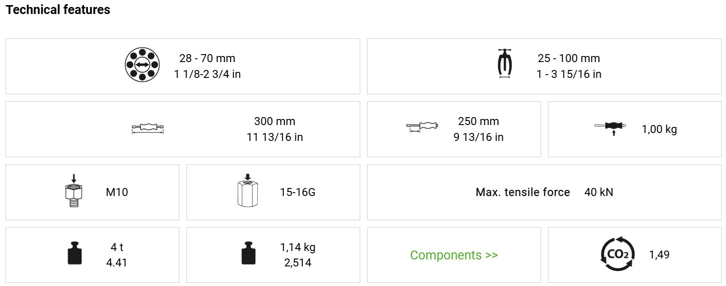Click the M10 threaded bolt icon

pos(74,191)
